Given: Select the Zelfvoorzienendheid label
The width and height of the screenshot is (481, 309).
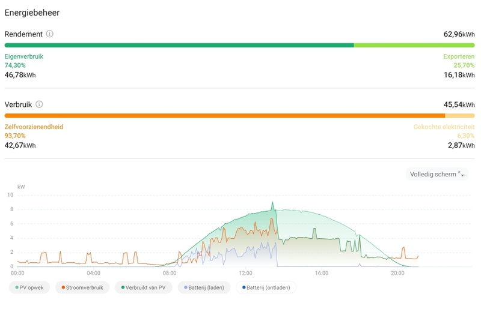Looking at the screenshot, I should [x=34, y=127].
